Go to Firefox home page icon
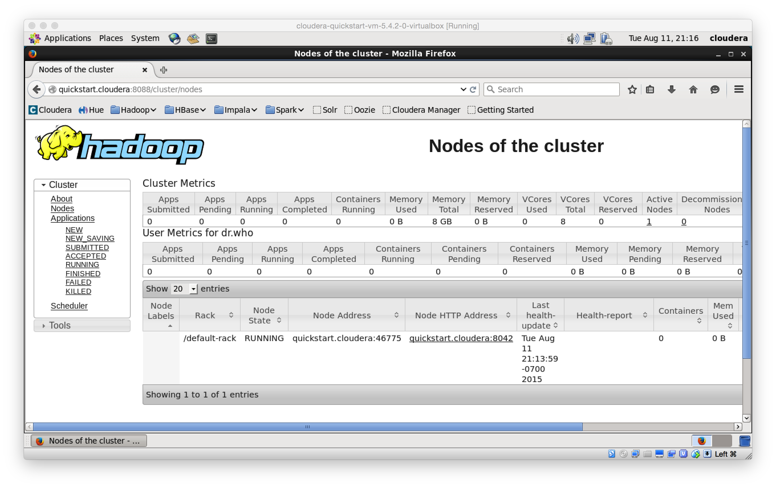 [x=693, y=89]
